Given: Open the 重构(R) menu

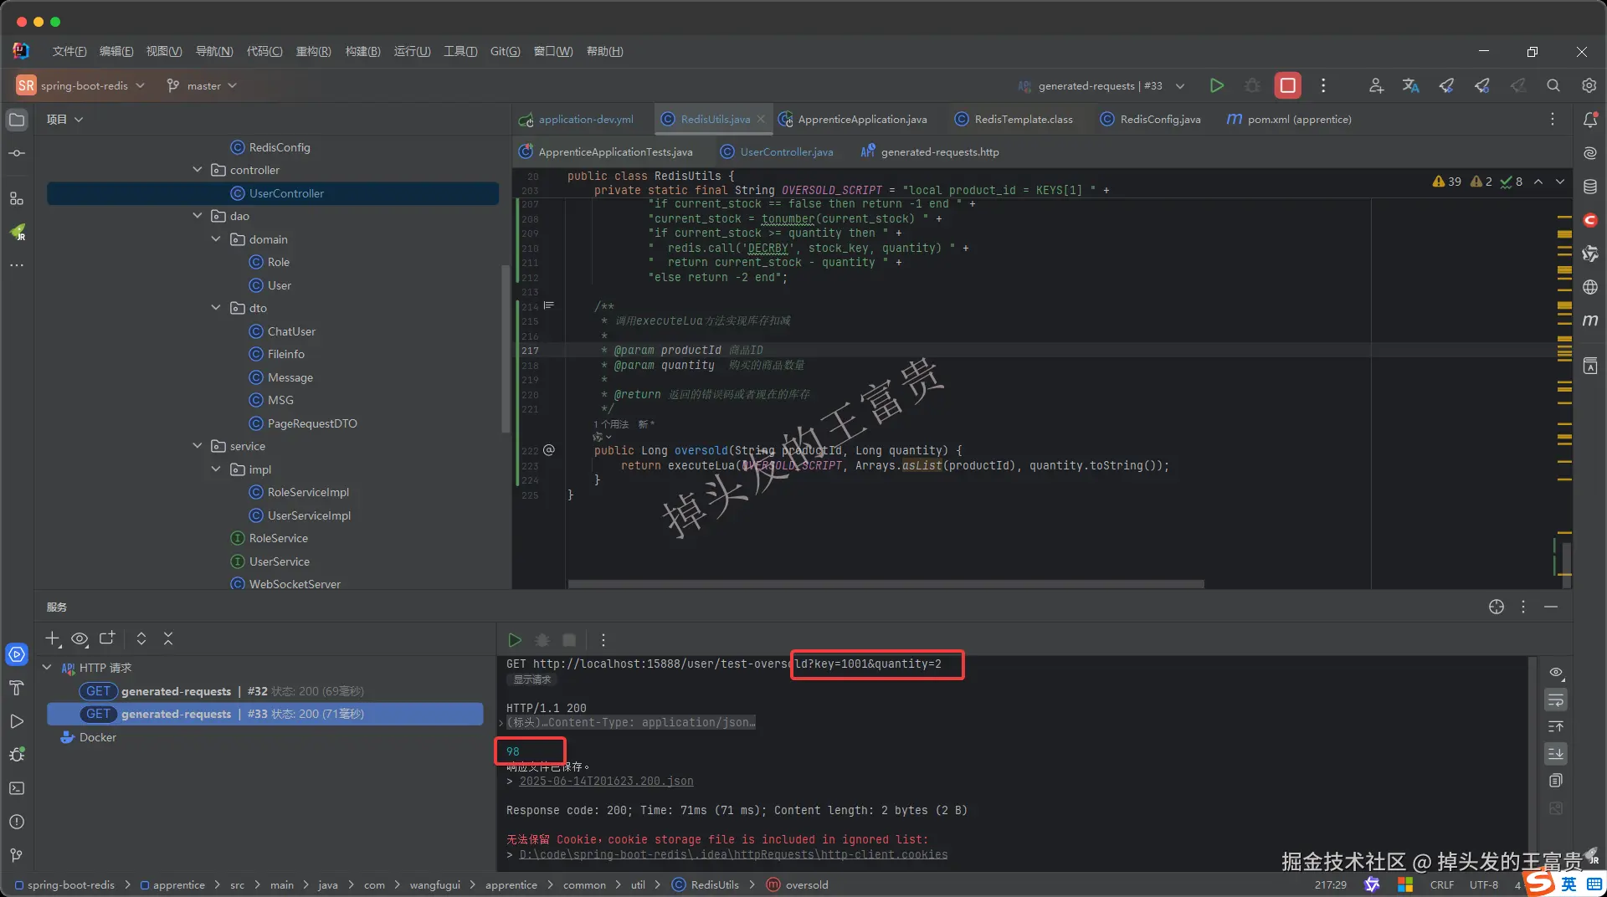Looking at the screenshot, I should click(x=314, y=51).
